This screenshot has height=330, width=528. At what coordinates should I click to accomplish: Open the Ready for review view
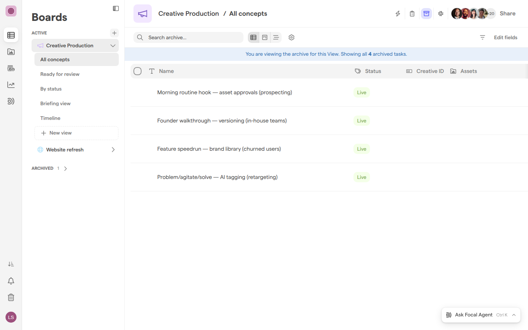pos(77,74)
